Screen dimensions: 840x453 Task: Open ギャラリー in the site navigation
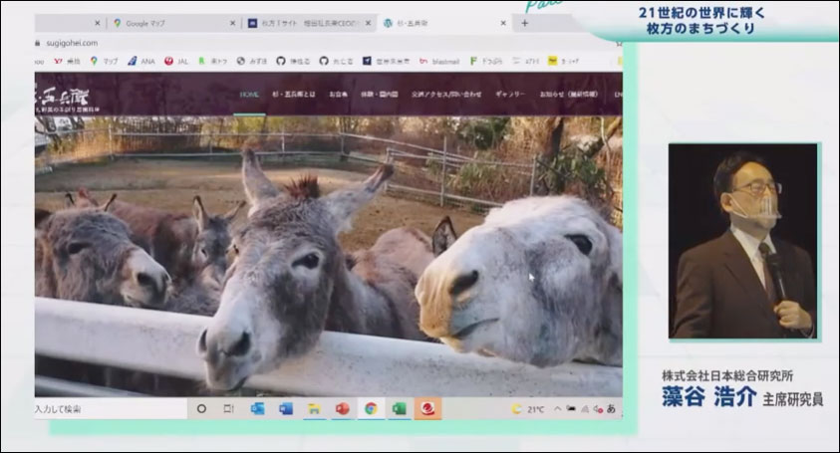coord(509,94)
